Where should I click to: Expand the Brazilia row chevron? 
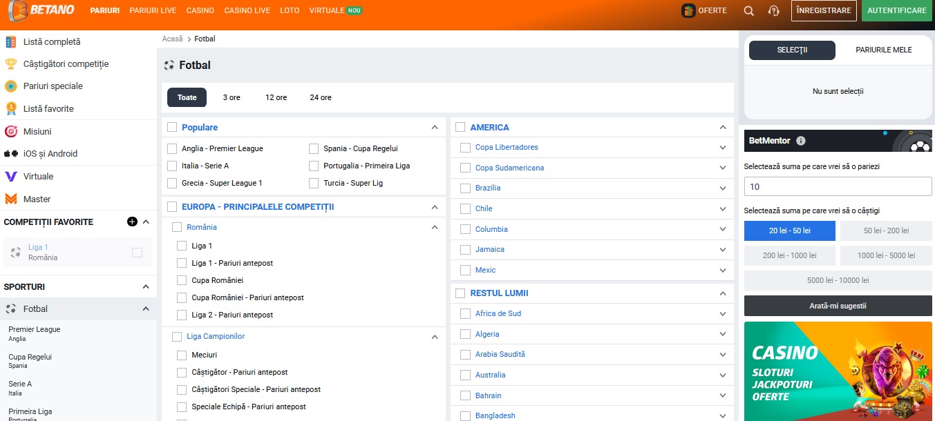point(723,188)
